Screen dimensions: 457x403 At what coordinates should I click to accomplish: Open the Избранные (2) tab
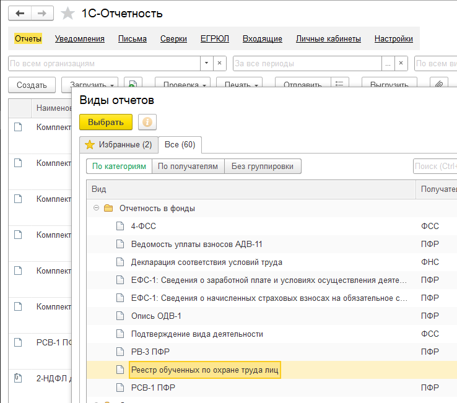[118, 144]
